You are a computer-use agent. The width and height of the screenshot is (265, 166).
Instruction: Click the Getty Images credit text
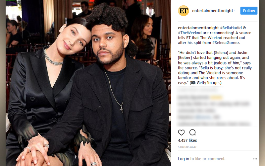pyautogui.click(x=209, y=83)
